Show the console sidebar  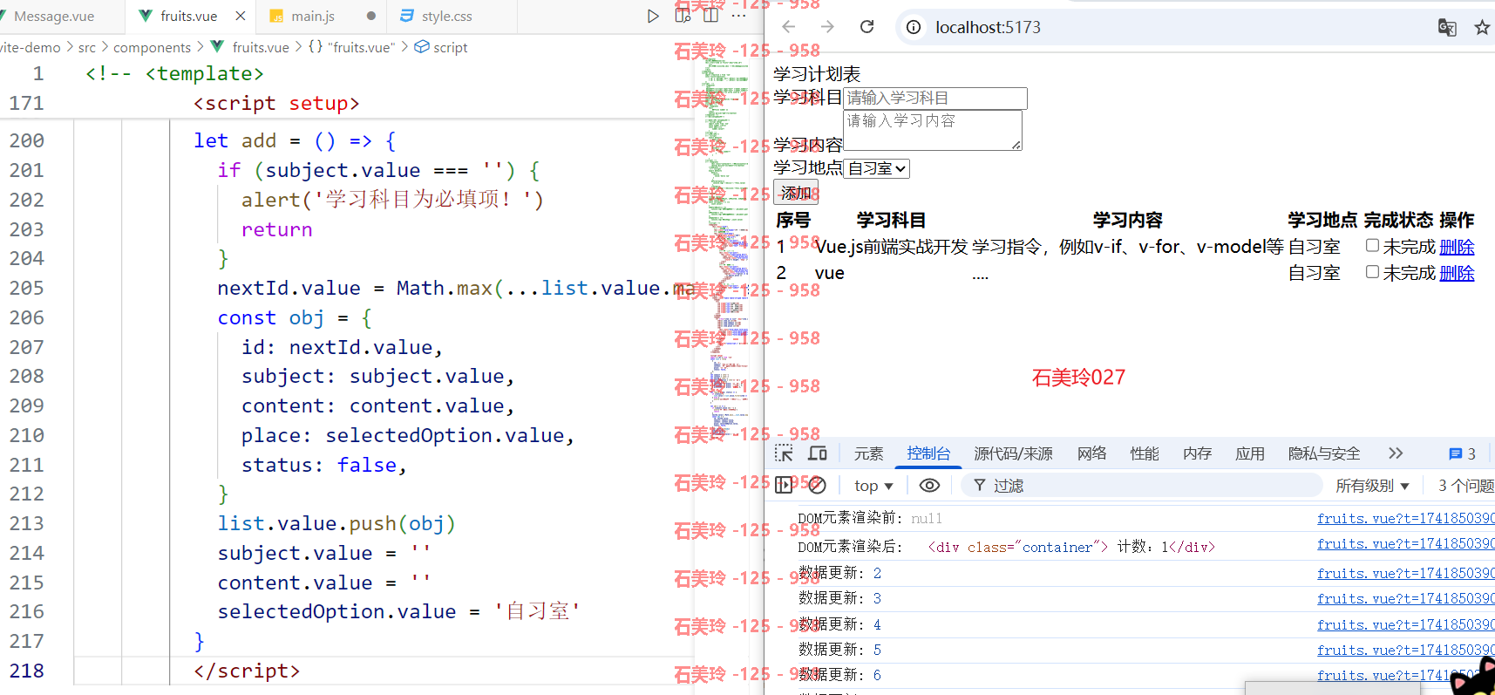click(x=784, y=485)
